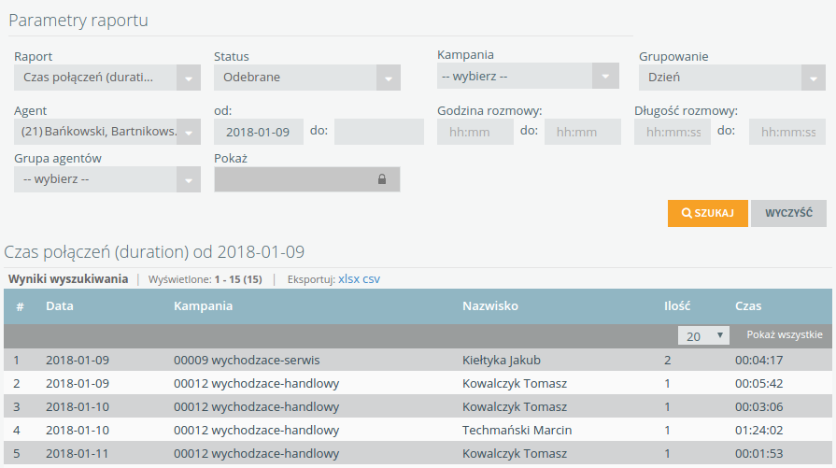Open the Raport dropdown
The height and width of the screenshot is (468, 836).
point(107,78)
